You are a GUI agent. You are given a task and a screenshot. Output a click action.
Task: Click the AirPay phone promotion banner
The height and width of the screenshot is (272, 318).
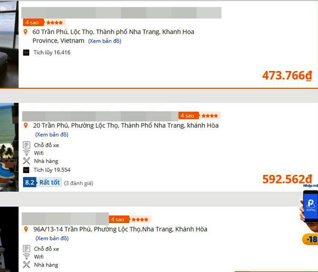click(310, 209)
